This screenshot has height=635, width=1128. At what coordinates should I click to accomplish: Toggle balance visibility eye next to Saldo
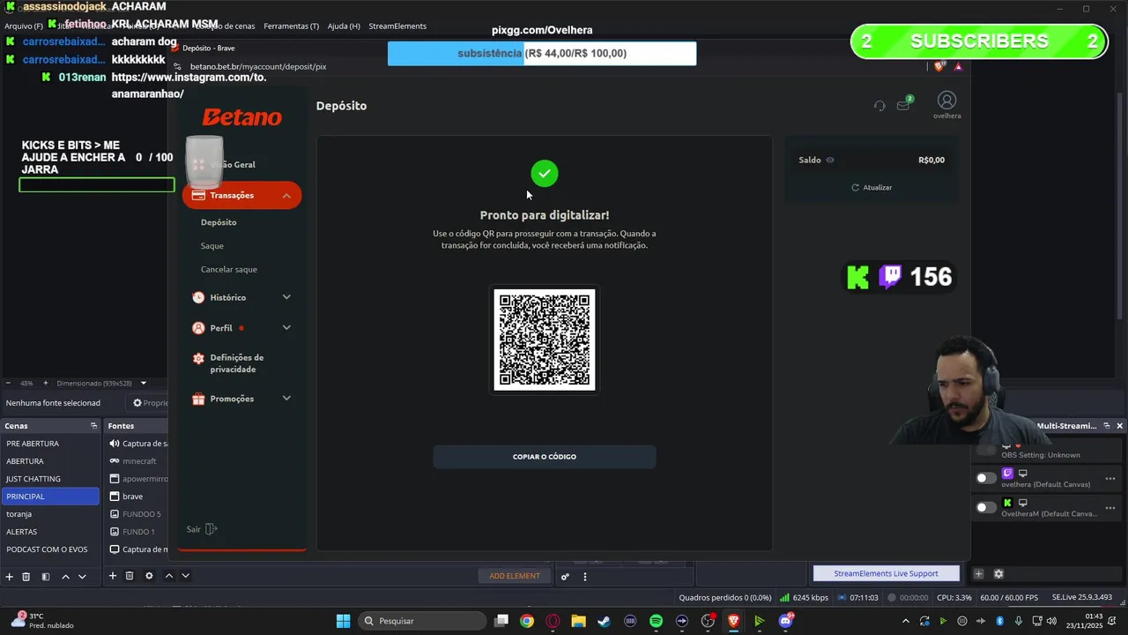coord(830,160)
